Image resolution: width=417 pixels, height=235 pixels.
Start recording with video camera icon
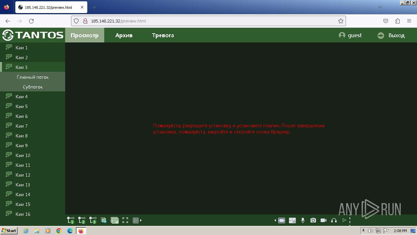pyautogui.click(x=324, y=220)
